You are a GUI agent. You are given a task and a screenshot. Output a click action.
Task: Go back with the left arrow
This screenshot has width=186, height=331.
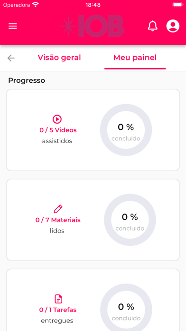(11, 58)
